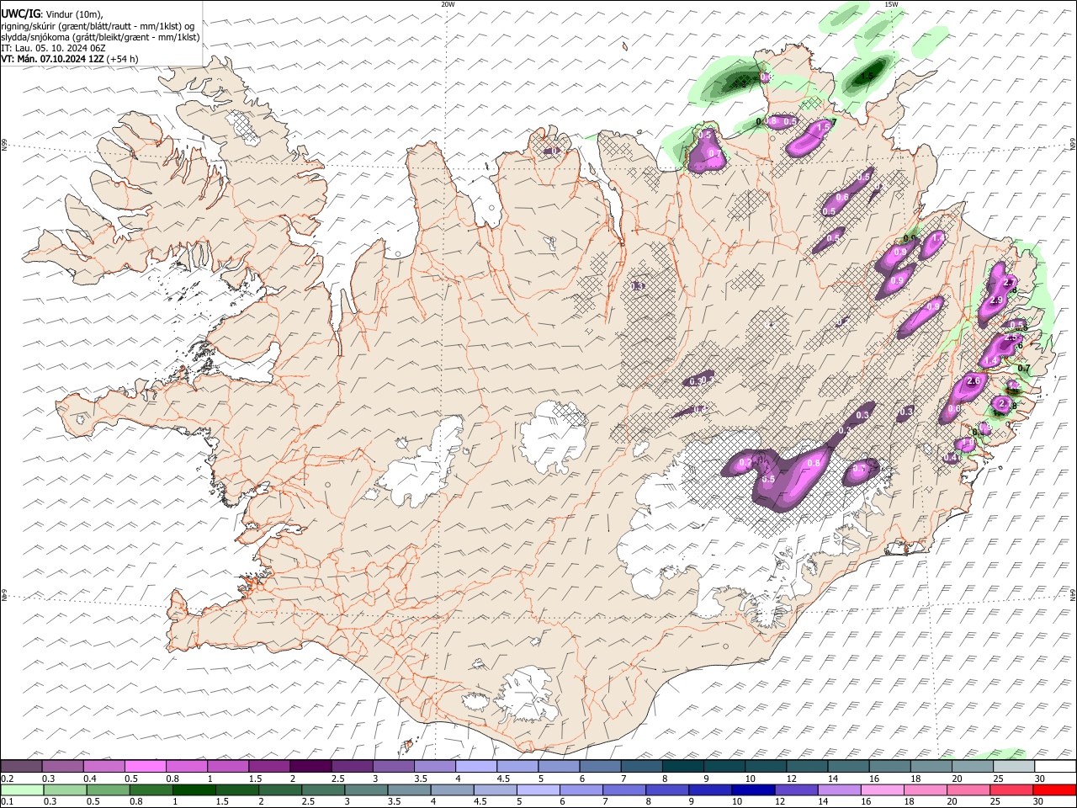Image resolution: width=1077 pixels, height=808 pixels.
Task: Click the "(+54 h)" forecast offset text
Action: click(123, 59)
